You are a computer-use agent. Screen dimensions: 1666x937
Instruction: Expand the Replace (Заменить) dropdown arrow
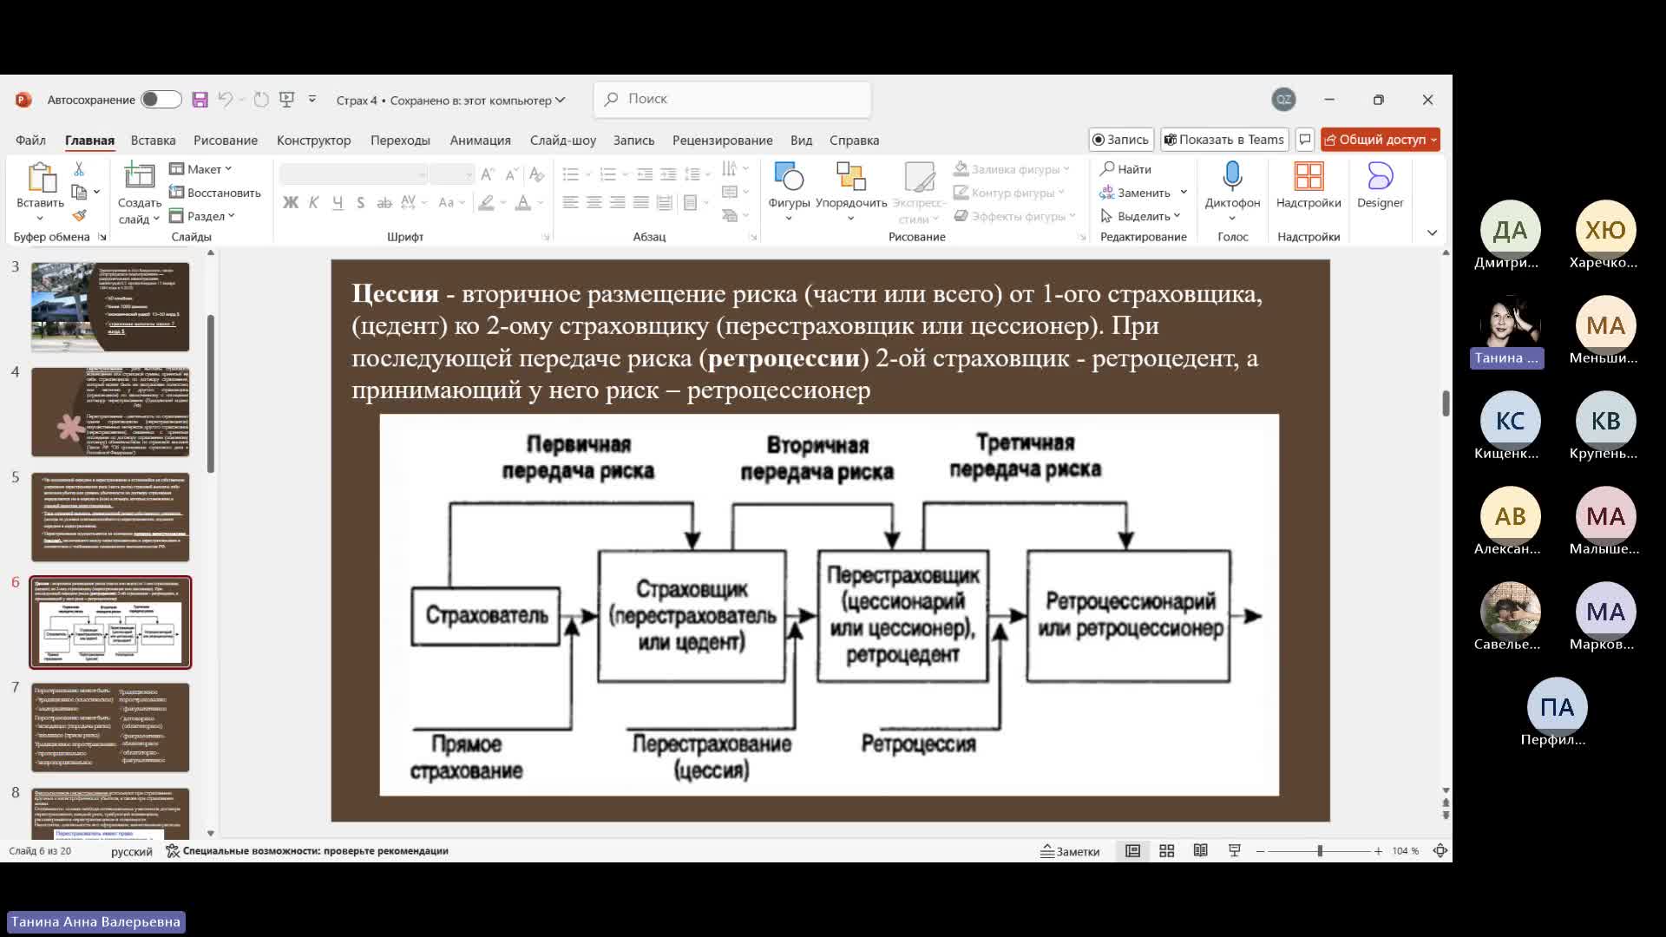coord(1184,193)
